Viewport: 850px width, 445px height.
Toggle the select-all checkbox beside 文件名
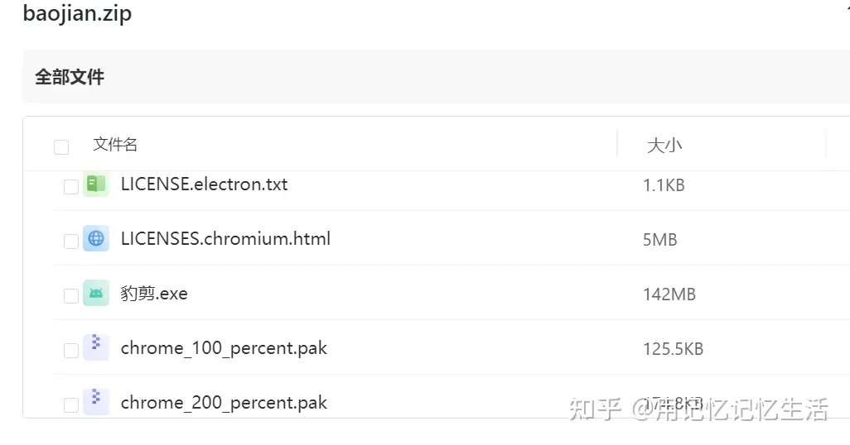(x=61, y=147)
